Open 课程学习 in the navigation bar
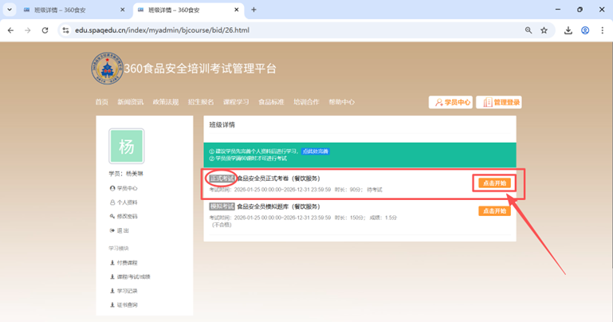Image resolution: width=613 pixels, height=322 pixels. click(x=236, y=102)
